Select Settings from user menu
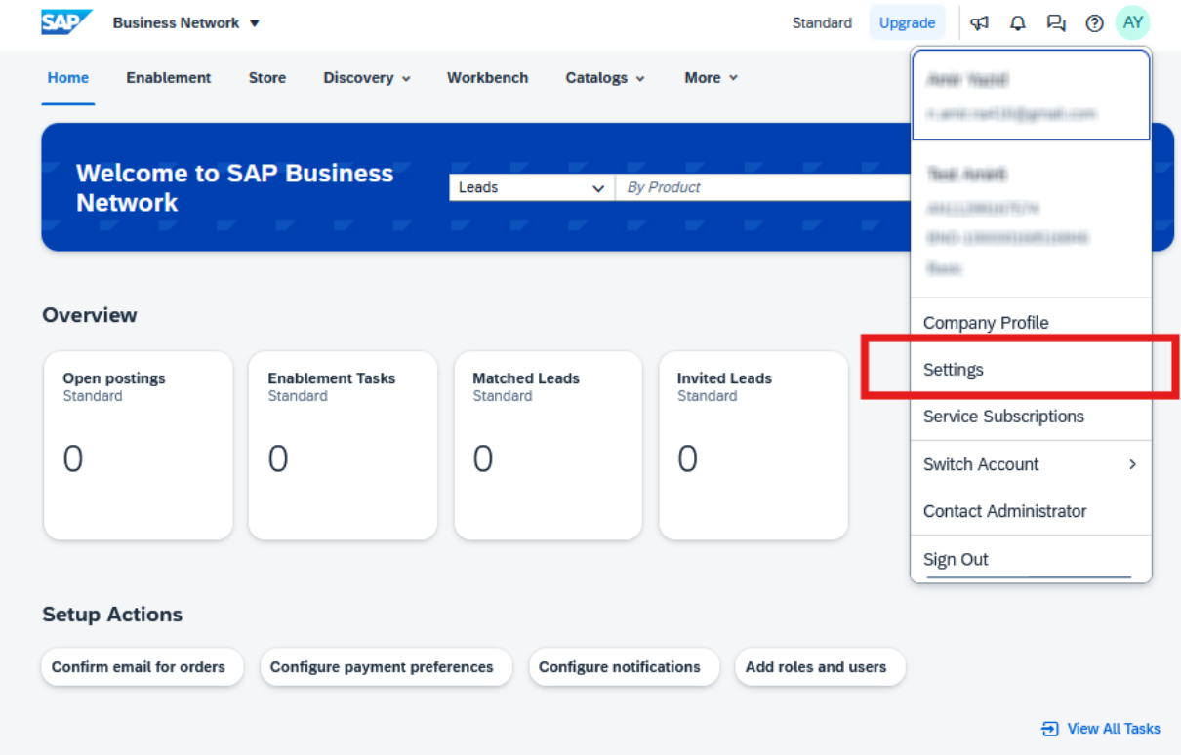Image resolution: width=1181 pixels, height=755 pixels. (1031, 370)
